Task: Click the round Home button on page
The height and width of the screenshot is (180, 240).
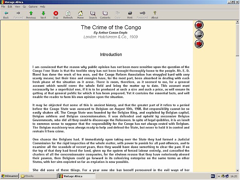Action: click(199, 34)
